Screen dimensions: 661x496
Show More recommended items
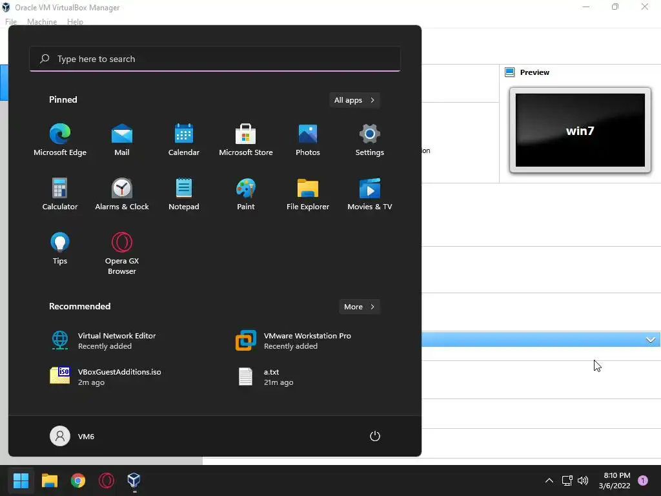tap(359, 307)
